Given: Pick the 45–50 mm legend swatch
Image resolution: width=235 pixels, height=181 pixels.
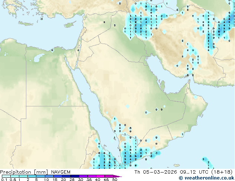Looking at the screenshot, I should [x=109, y=176].
